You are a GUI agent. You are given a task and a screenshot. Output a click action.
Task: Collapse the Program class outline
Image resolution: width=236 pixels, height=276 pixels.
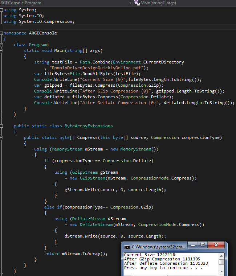(x=2, y=45)
